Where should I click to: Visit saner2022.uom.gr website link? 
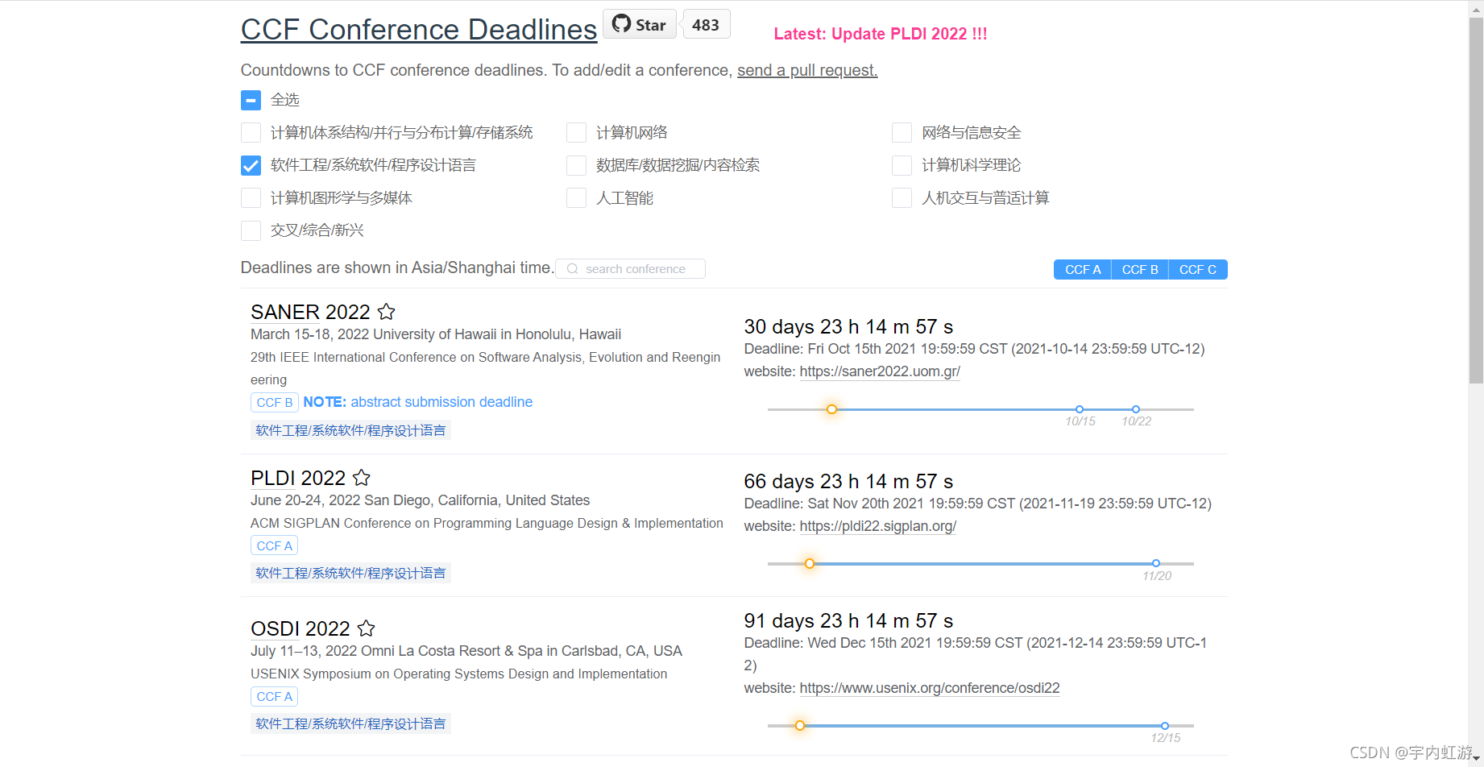(x=880, y=371)
